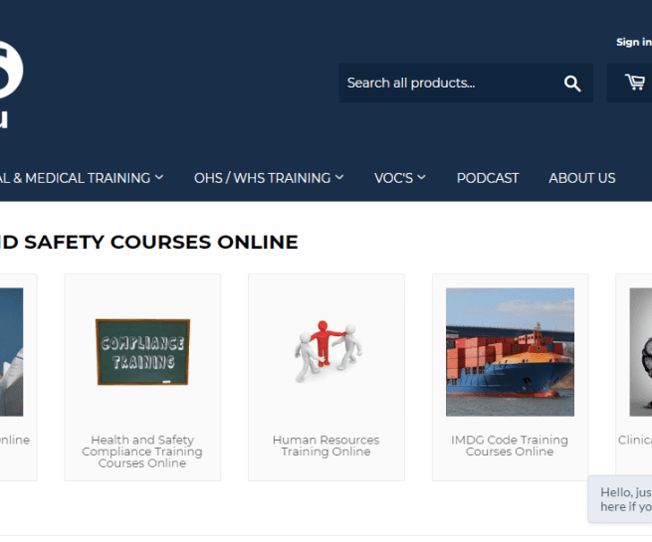Click the magnifying glass search icon
The width and height of the screenshot is (652, 542).
(572, 84)
